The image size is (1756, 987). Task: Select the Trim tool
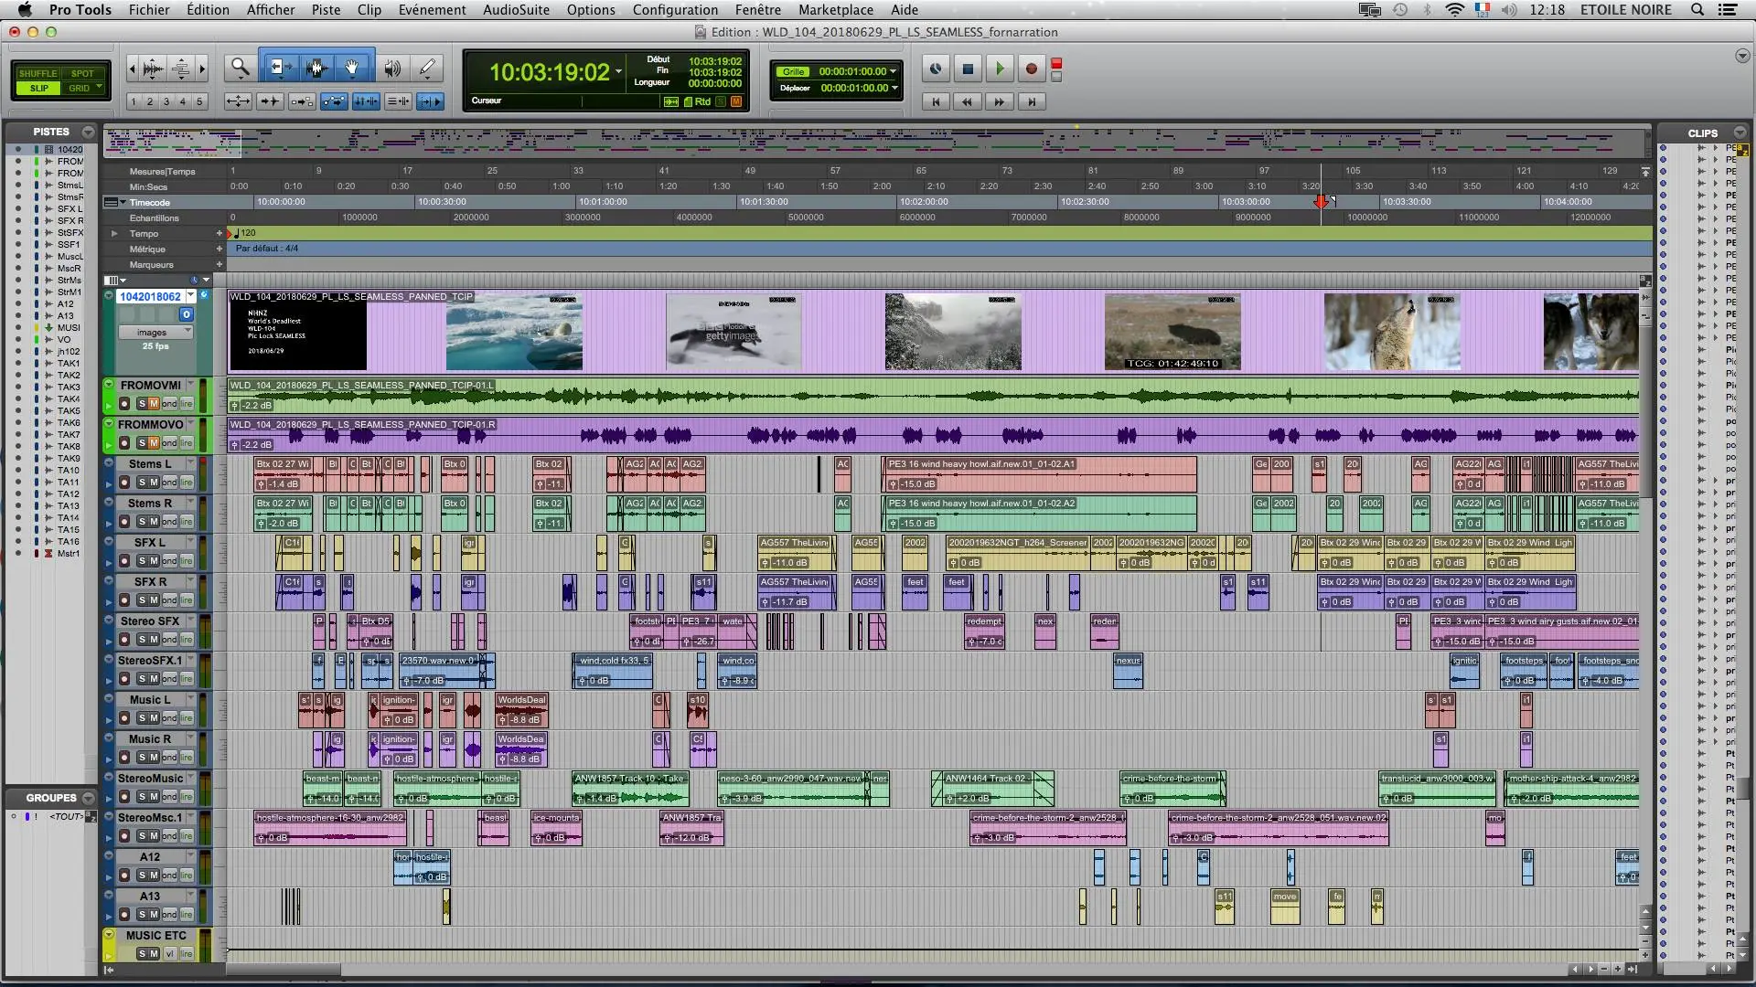click(279, 68)
